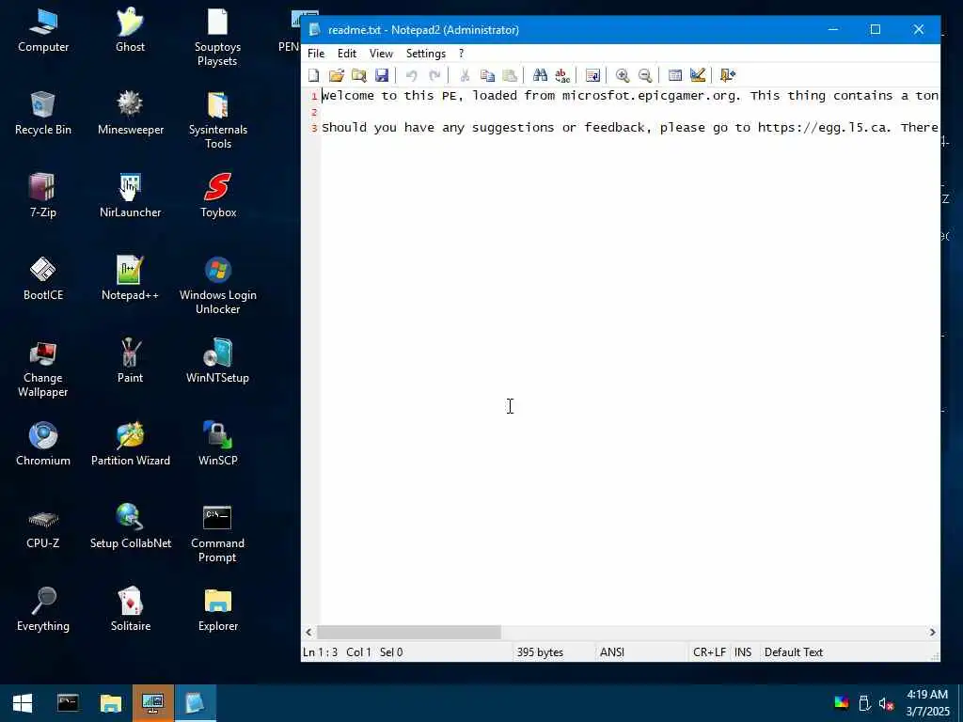Click the Customize Schemes icon
Viewport: 963px width, 722px height.
[697, 75]
